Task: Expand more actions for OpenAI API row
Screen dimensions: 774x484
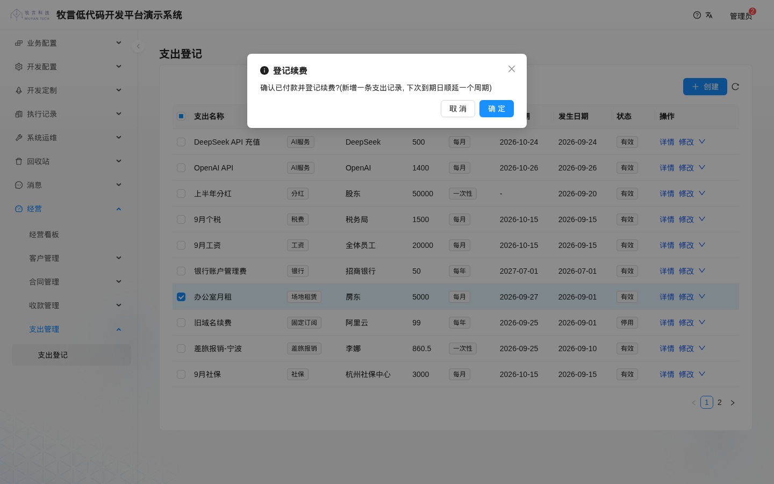Action: 702,168
